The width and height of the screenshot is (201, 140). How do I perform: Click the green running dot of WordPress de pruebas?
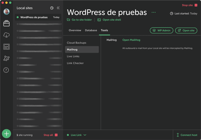pos(18,17)
